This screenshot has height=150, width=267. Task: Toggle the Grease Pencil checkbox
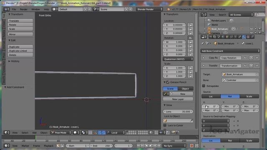(168, 82)
